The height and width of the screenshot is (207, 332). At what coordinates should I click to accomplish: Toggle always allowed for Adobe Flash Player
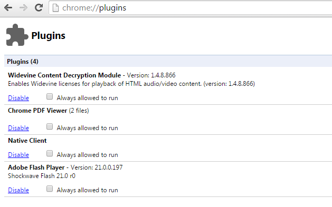(50, 189)
